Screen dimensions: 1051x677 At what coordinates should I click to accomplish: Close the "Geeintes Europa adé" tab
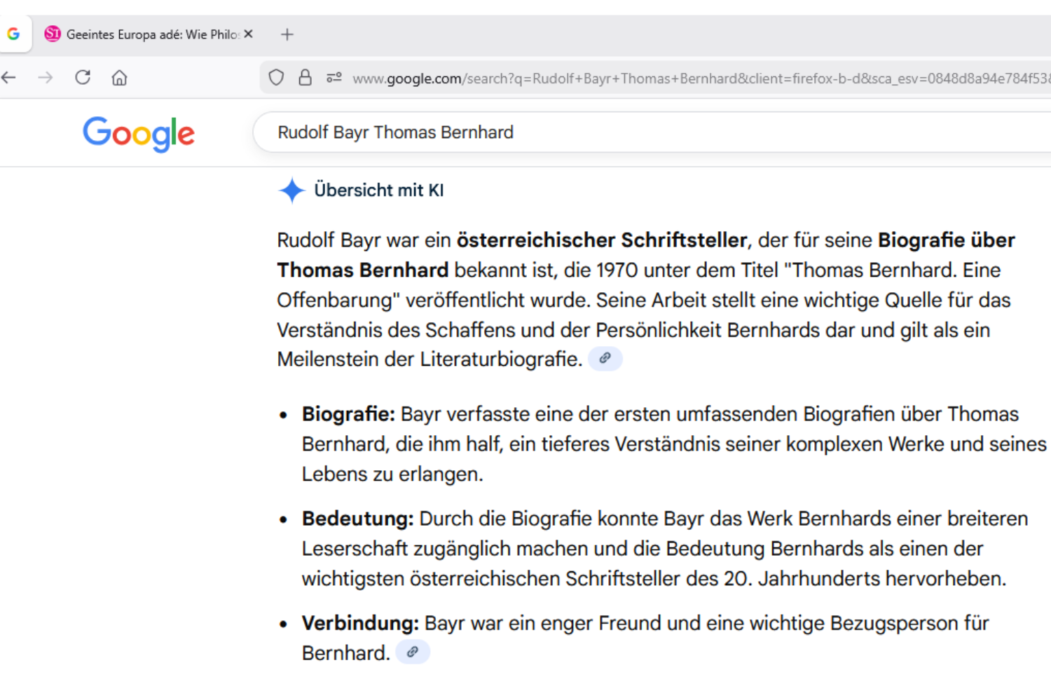249,34
